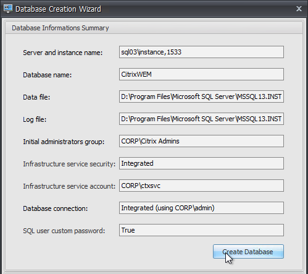Close the Database Creation Wizard window
Image resolution: width=308 pixels, height=274 pixels.
coord(299,9)
